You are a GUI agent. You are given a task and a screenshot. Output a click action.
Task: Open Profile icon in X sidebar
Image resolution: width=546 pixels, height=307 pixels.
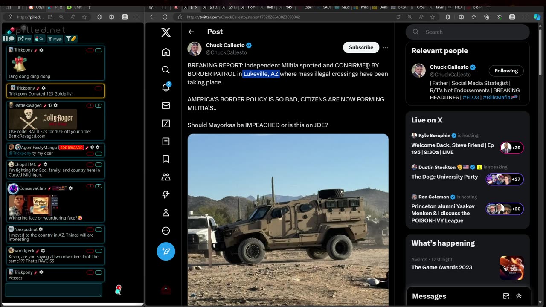coord(166,212)
